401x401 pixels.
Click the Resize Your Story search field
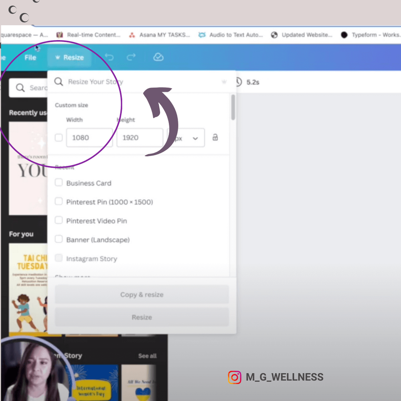coord(142,82)
